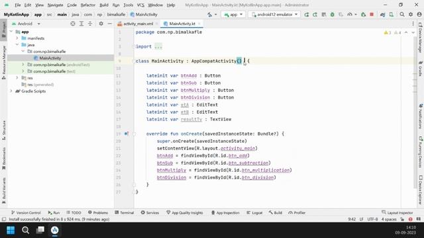The width and height of the screenshot is (424, 238).
Task: Click Expand All in Project panel
Action: pos(81,24)
